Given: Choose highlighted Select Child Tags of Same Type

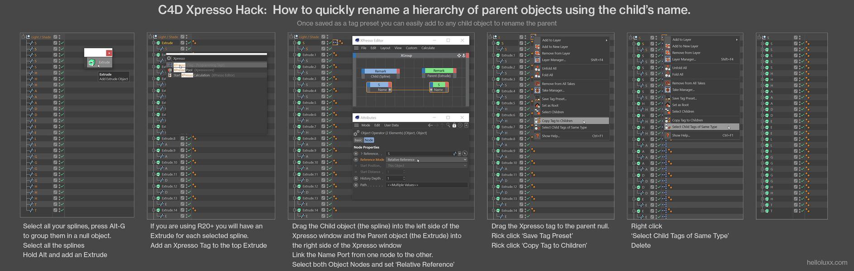Looking at the screenshot, I should 701,127.
